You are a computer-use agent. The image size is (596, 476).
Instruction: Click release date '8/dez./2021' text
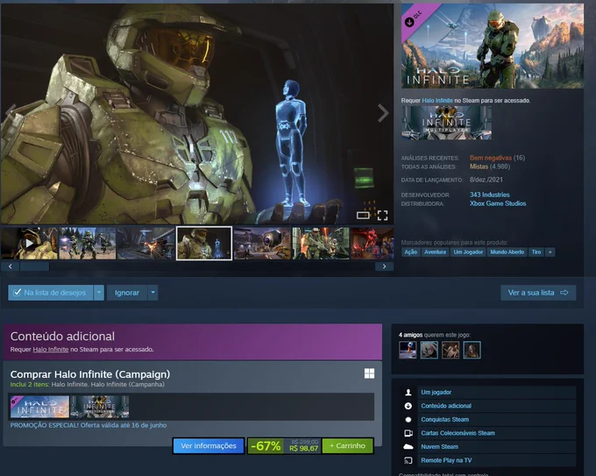486,180
